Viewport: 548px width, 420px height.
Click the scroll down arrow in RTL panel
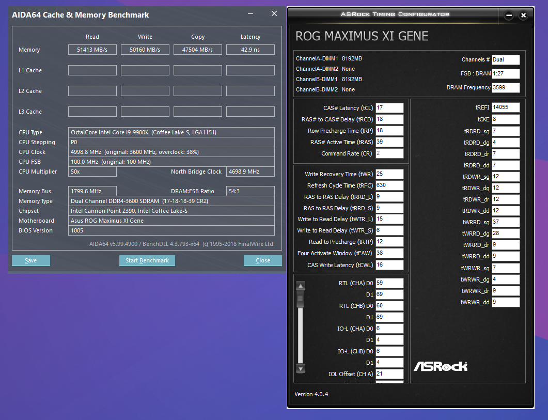301,368
